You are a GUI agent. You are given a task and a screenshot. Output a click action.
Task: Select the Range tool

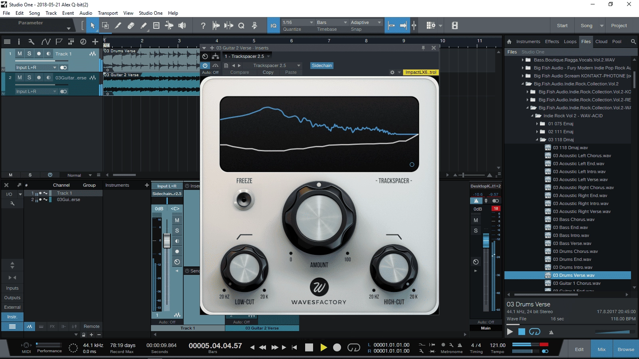tap(105, 26)
